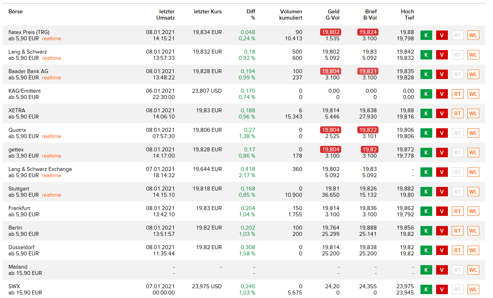The width and height of the screenshot is (493, 298).
Task: Click red V sell button for XETRA
Action: [x=442, y=113]
